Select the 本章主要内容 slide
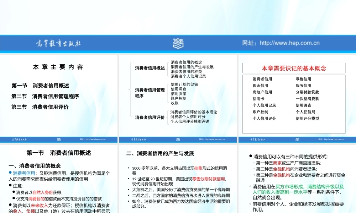This screenshot has width=356, height=213. coord(59,96)
